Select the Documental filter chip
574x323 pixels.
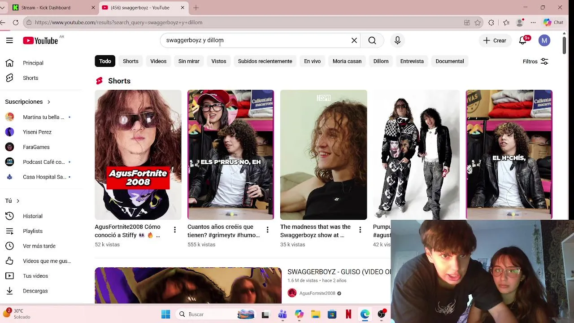coord(450,61)
